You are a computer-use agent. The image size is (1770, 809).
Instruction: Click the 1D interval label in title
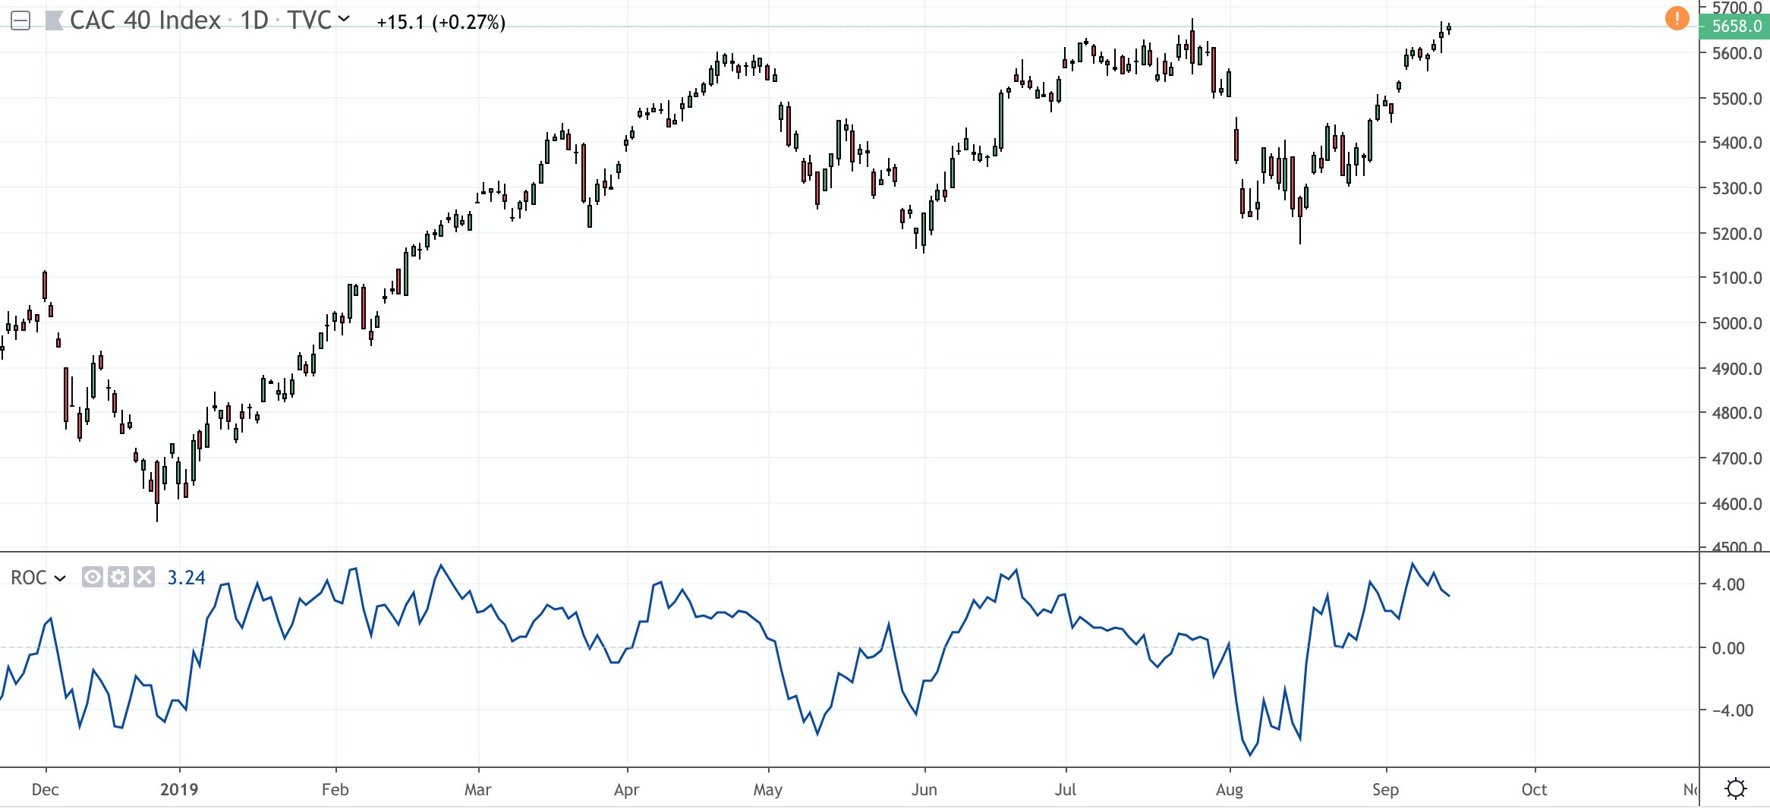(x=254, y=20)
